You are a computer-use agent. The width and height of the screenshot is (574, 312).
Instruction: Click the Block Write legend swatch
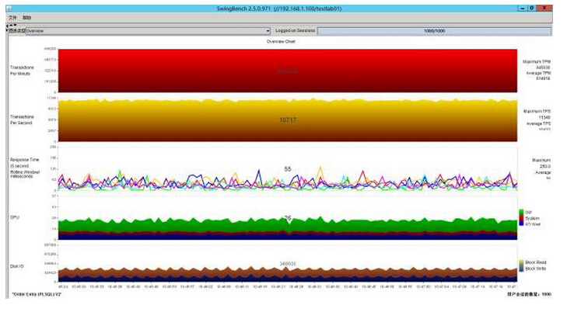[521, 269]
